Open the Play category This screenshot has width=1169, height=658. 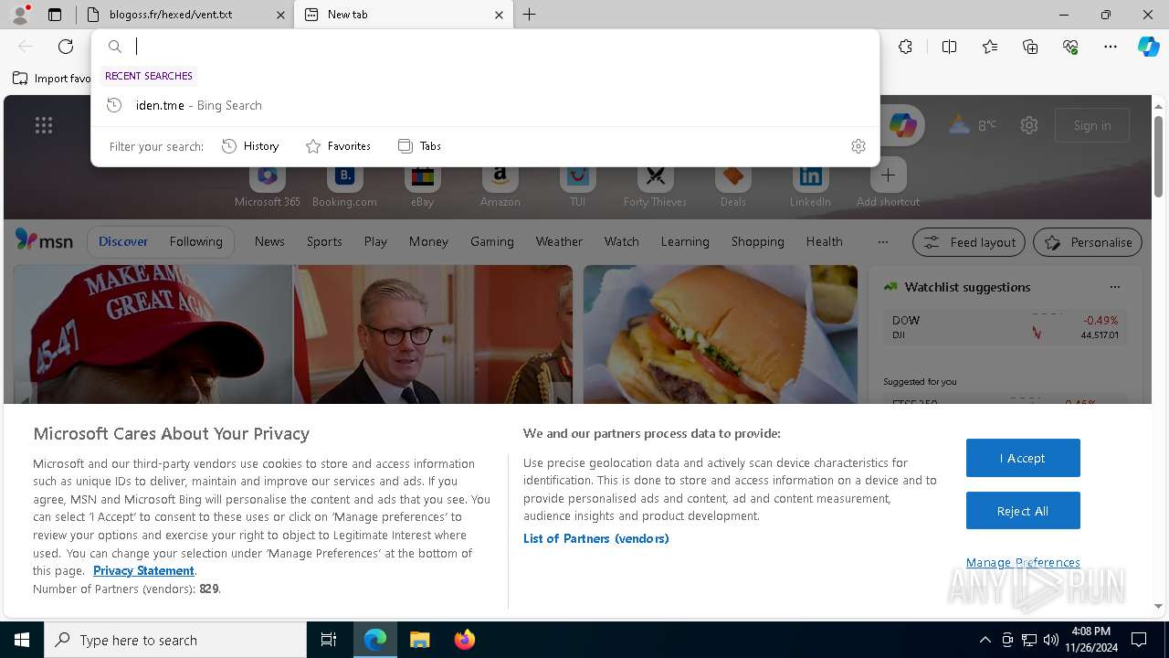pos(375,241)
